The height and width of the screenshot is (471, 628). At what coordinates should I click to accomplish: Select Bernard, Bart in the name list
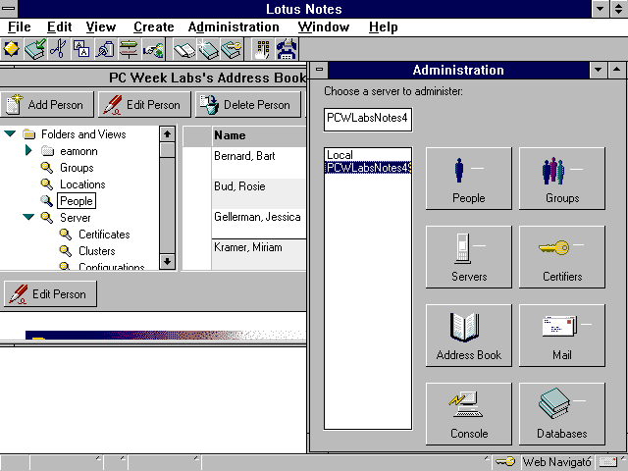[x=244, y=156]
